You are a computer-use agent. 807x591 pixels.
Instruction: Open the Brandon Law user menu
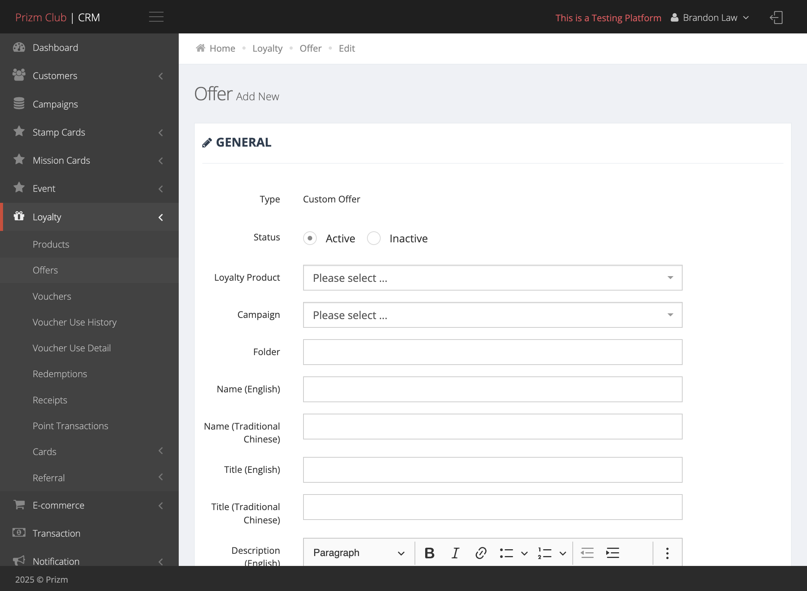tap(710, 17)
